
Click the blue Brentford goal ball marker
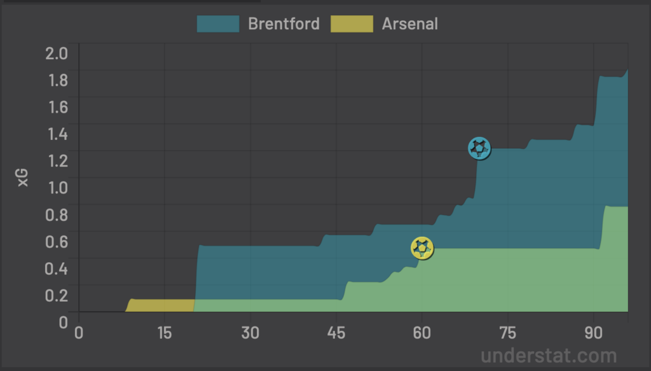click(479, 148)
